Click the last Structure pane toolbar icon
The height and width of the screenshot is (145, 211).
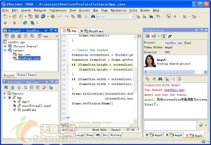[51, 88]
